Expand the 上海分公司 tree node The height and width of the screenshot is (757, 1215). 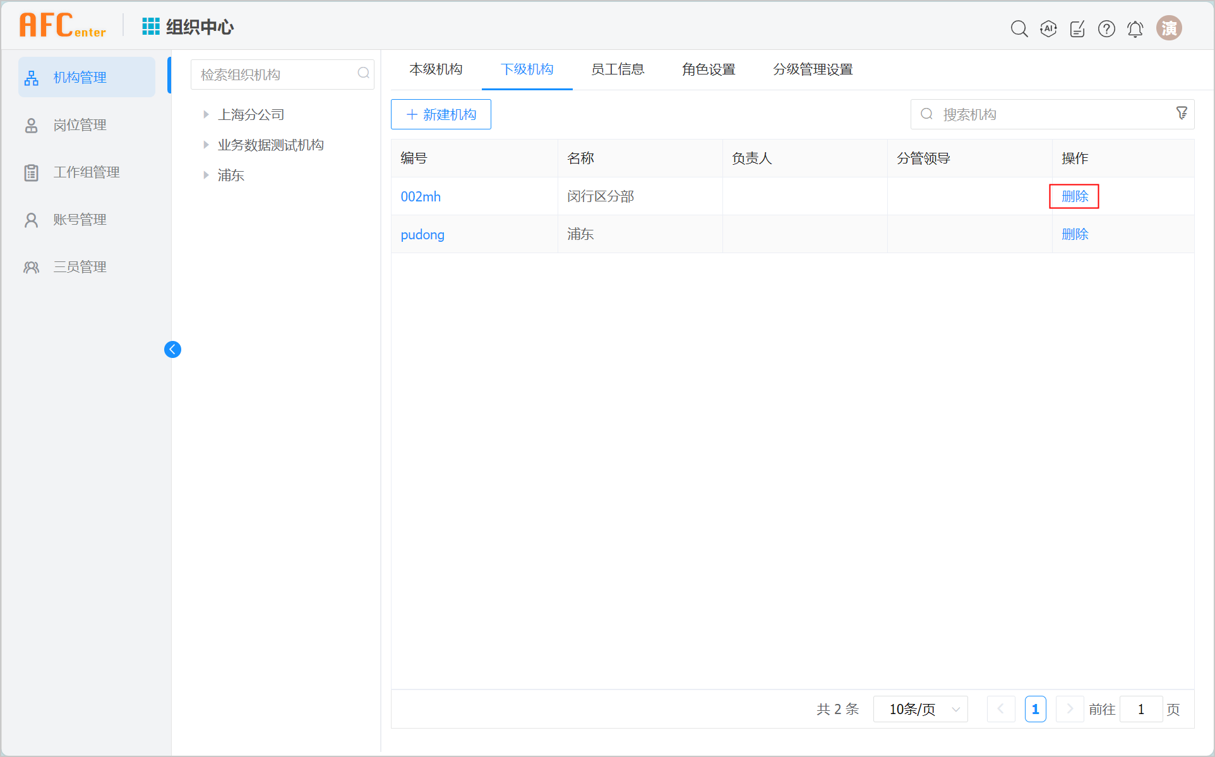[206, 114]
